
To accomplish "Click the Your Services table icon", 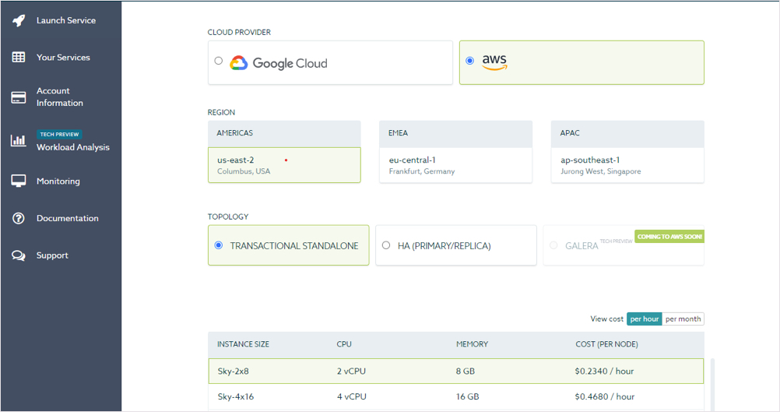I will coord(19,58).
